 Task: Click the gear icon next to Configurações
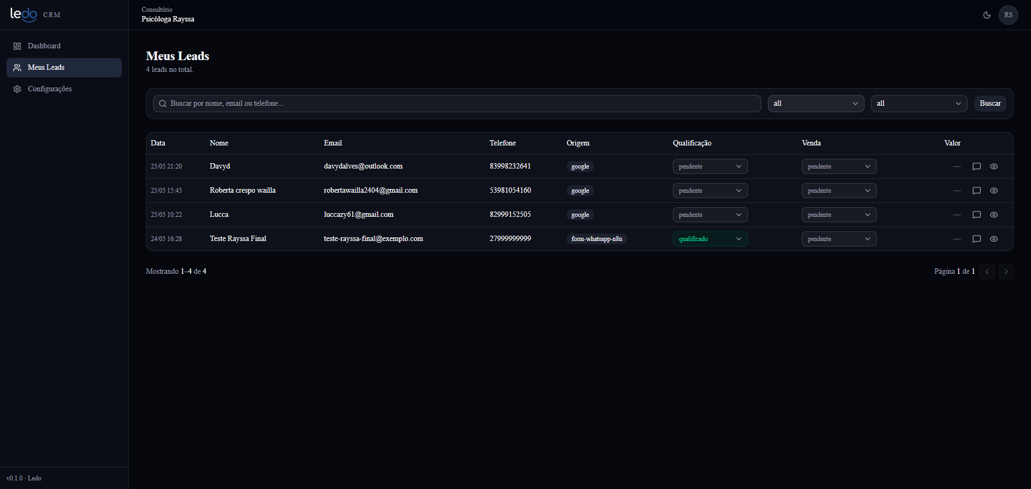coord(17,89)
